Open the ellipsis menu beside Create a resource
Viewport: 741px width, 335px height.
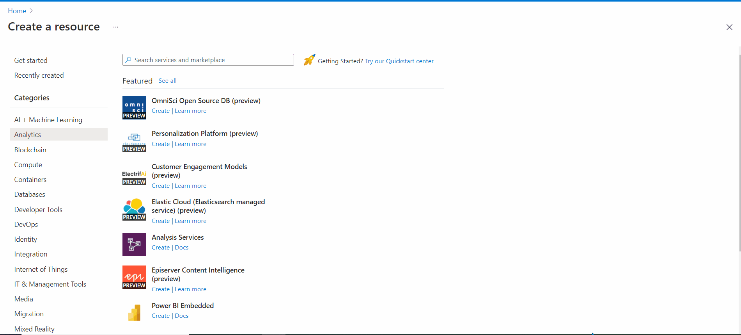(115, 27)
